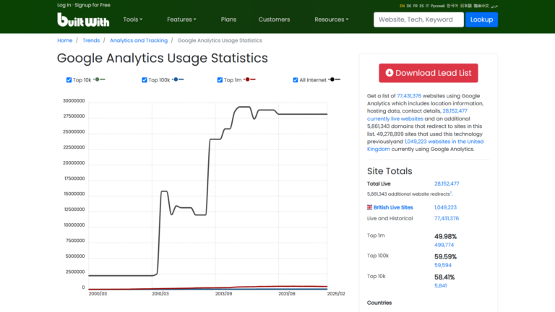Open websites in the United Kingdom link
555x312 pixels.
pos(444,142)
